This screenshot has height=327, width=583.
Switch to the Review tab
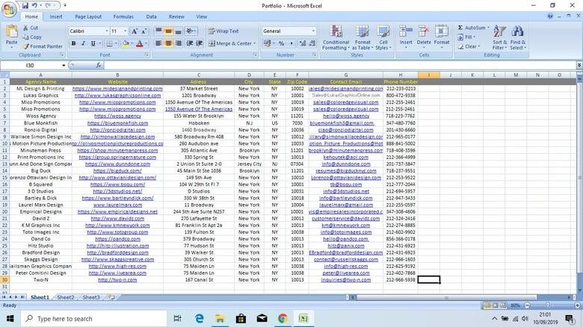(176, 16)
